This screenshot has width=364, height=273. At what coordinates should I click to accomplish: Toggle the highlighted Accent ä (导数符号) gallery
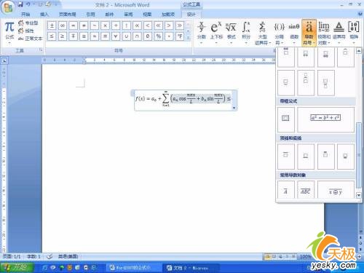click(309, 33)
